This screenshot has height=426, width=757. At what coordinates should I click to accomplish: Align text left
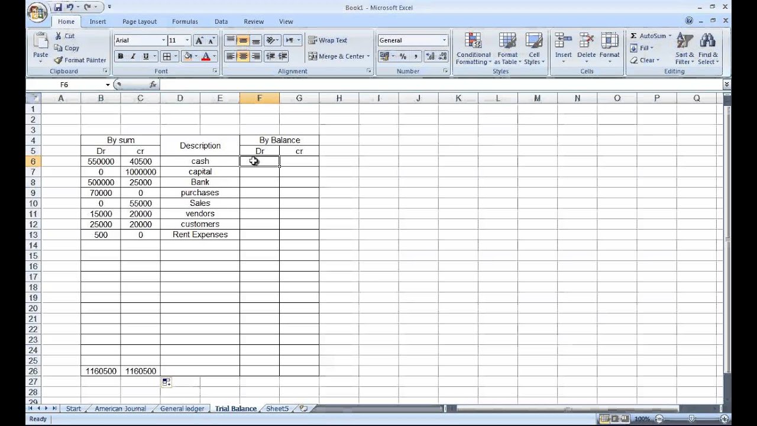pyautogui.click(x=230, y=56)
